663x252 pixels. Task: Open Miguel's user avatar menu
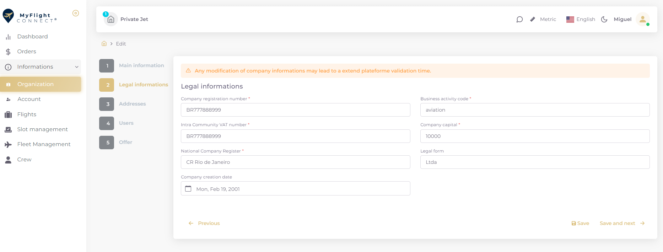click(x=642, y=19)
